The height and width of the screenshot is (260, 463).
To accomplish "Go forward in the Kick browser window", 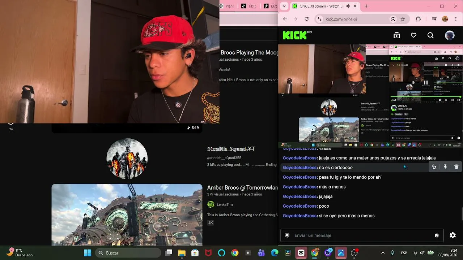I will coord(296,19).
